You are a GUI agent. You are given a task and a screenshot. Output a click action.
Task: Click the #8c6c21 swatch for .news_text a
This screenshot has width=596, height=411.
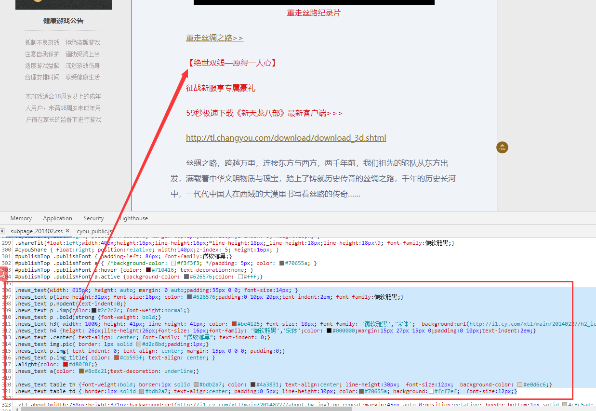81,371
